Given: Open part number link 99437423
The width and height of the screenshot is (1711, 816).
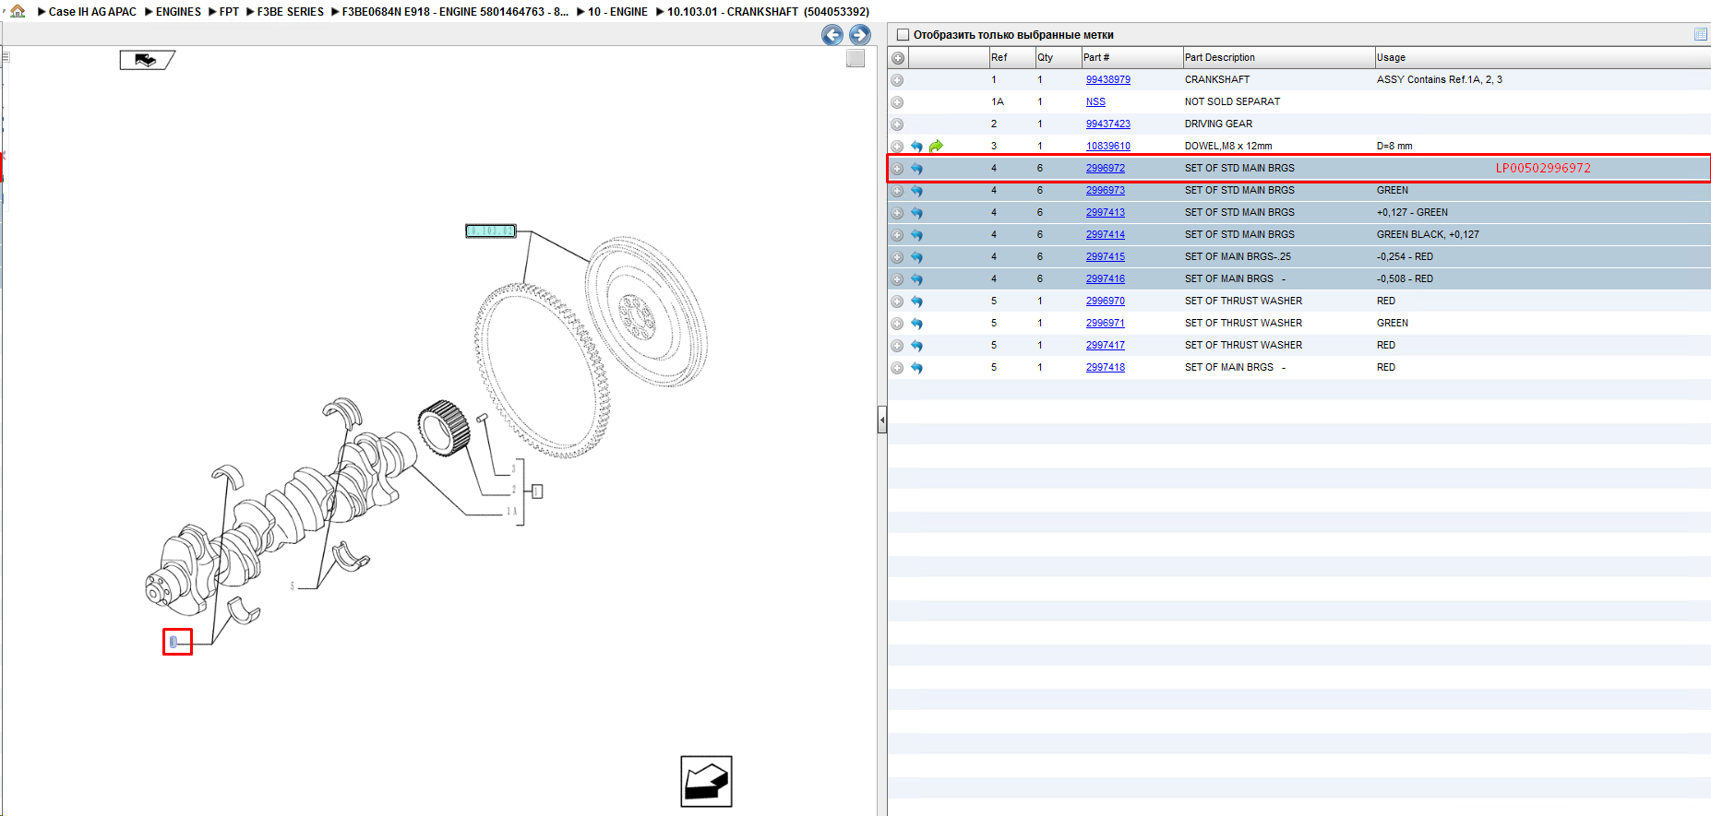Looking at the screenshot, I should tap(1108, 124).
